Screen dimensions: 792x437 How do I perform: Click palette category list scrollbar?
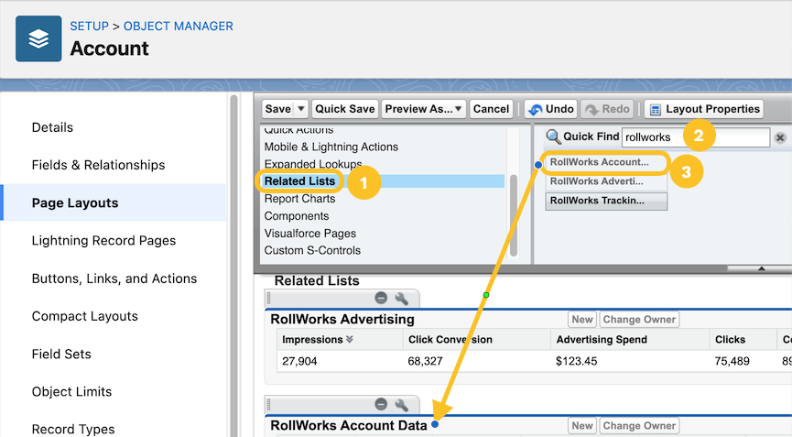click(x=514, y=215)
